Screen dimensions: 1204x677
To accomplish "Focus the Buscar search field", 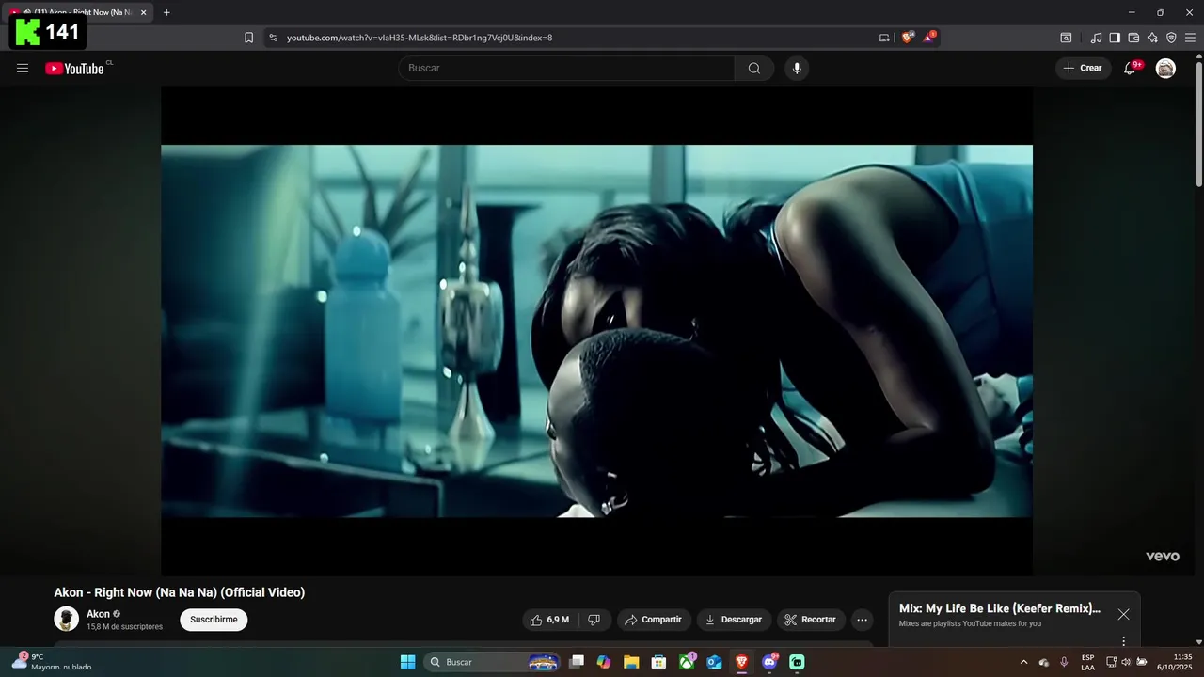I will 566,68.
